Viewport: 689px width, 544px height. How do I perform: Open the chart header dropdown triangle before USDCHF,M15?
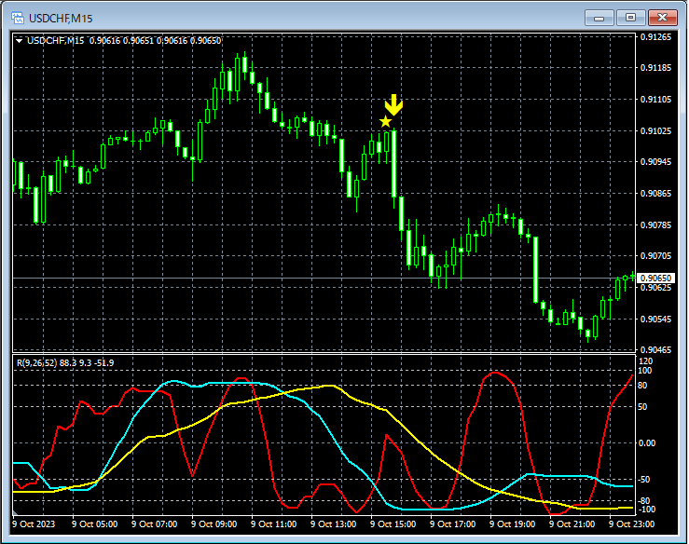(19, 41)
